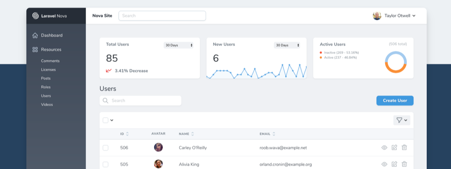The height and width of the screenshot is (169, 451).
Task: Go to Comments resource
Action: click(x=51, y=61)
